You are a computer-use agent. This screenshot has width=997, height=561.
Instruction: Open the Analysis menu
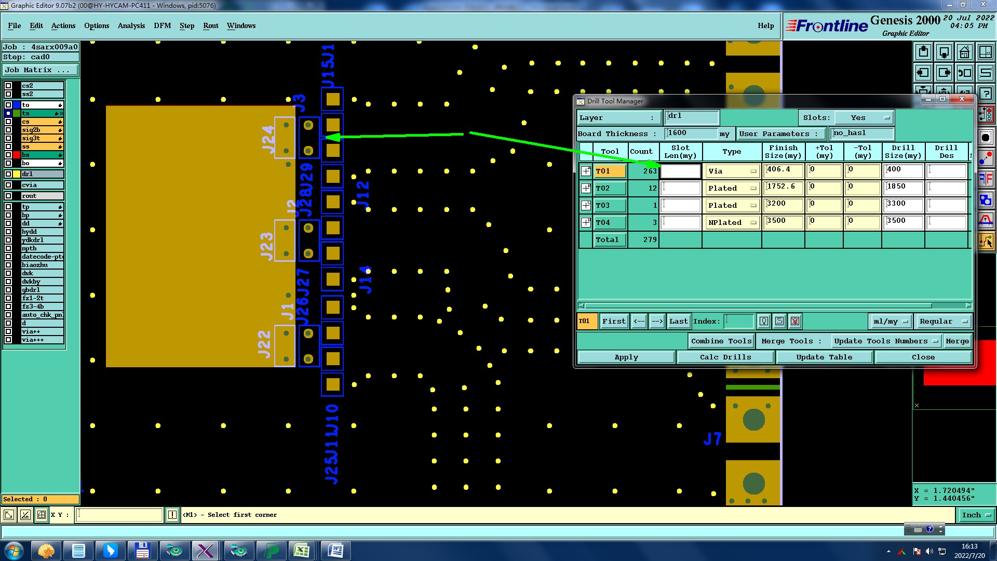click(x=131, y=25)
